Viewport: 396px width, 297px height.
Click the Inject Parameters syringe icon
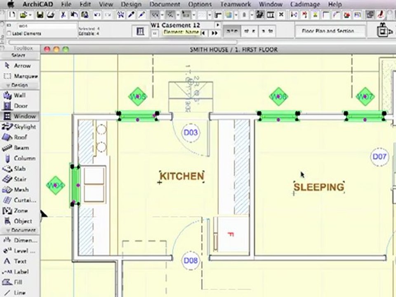click(142, 15)
